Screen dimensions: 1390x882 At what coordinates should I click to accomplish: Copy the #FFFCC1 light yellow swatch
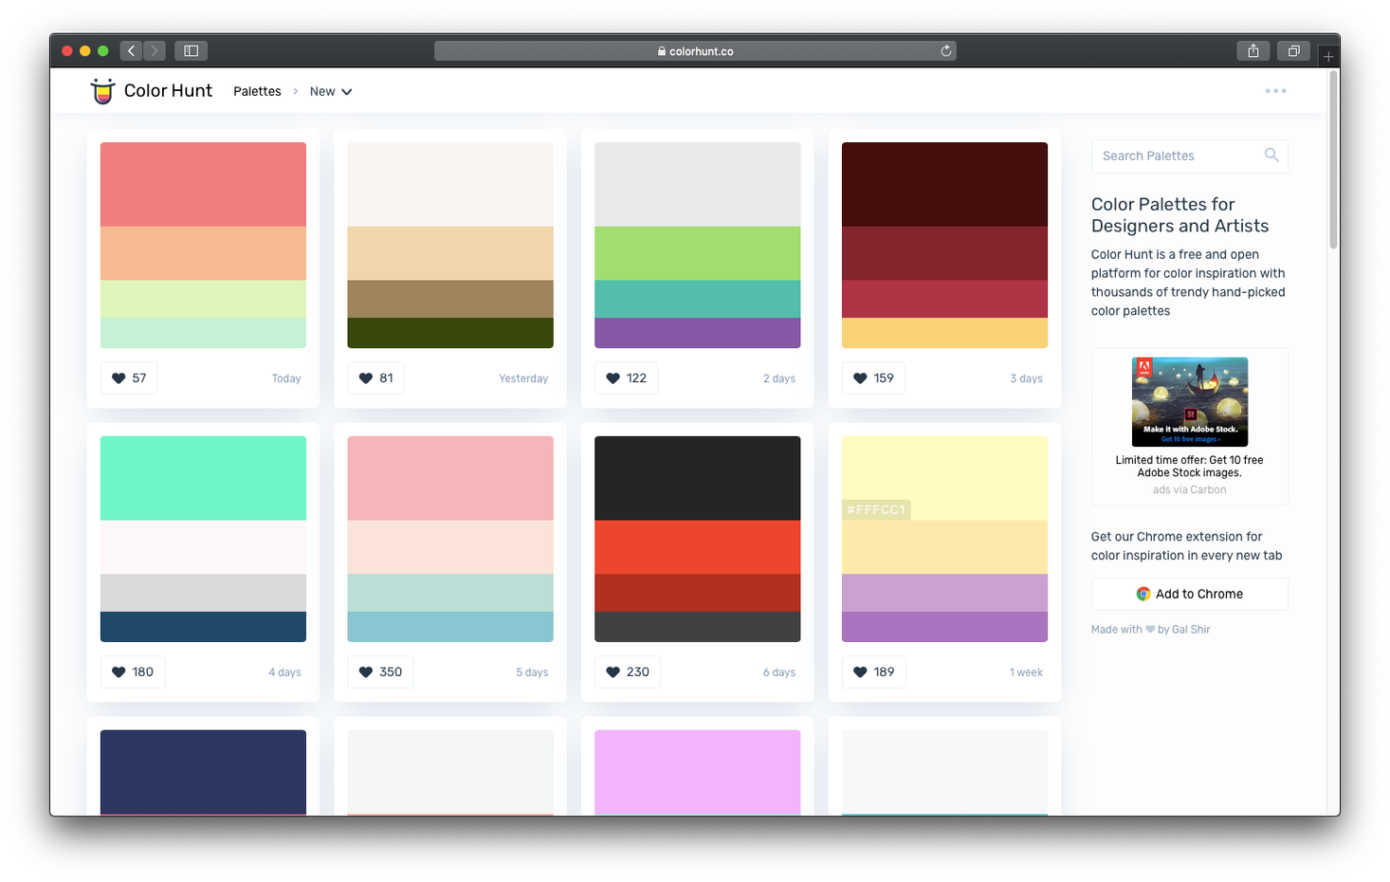(945, 478)
